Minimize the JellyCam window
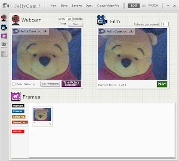The width and height of the screenshot is (179, 161). click(x=168, y=6)
